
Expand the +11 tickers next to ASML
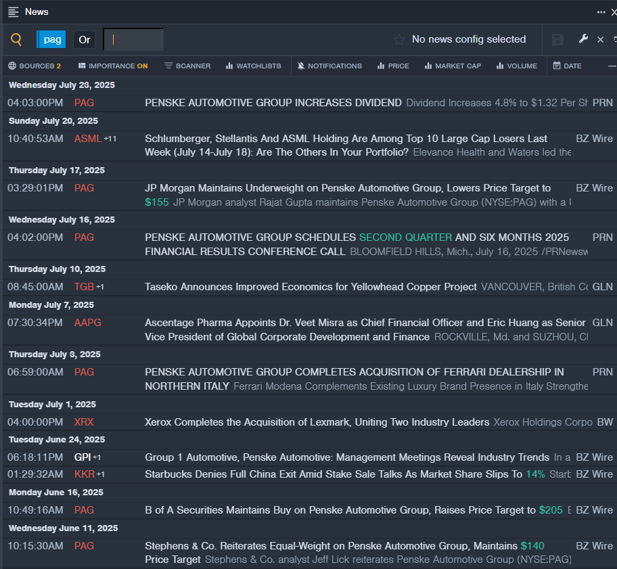(110, 139)
